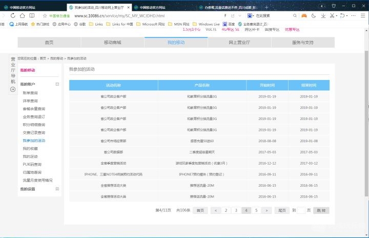Open the game controller icon
Viewport: 369px width, 238px height.
[x=304, y=16]
